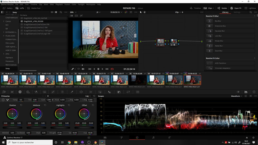Switch LUT browser to thumbnail view
Image resolution: width=258 pixels, height=145 pixels.
point(52,12)
